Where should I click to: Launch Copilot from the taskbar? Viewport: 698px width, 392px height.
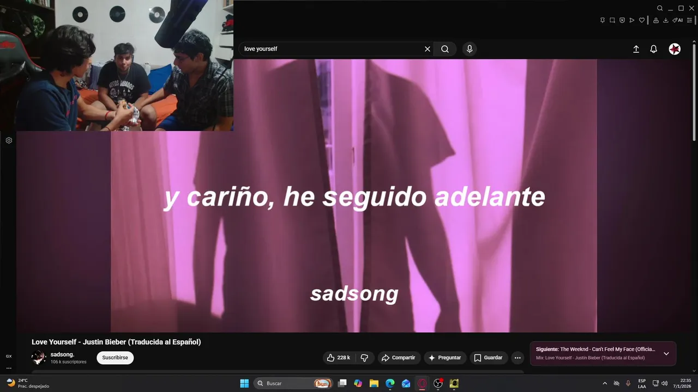click(x=358, y=383)
